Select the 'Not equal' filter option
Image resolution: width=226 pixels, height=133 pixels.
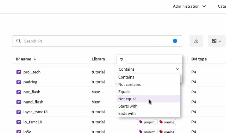point(127,99)
